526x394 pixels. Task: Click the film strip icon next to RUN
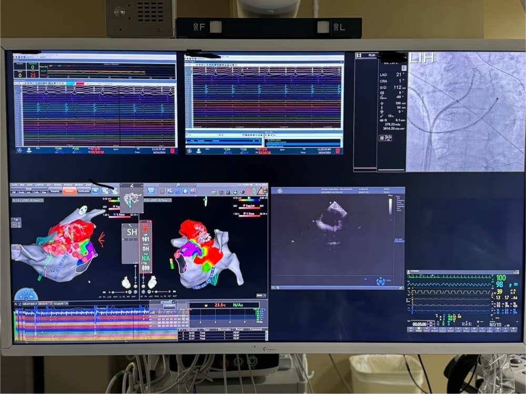(x=359, y=55)
